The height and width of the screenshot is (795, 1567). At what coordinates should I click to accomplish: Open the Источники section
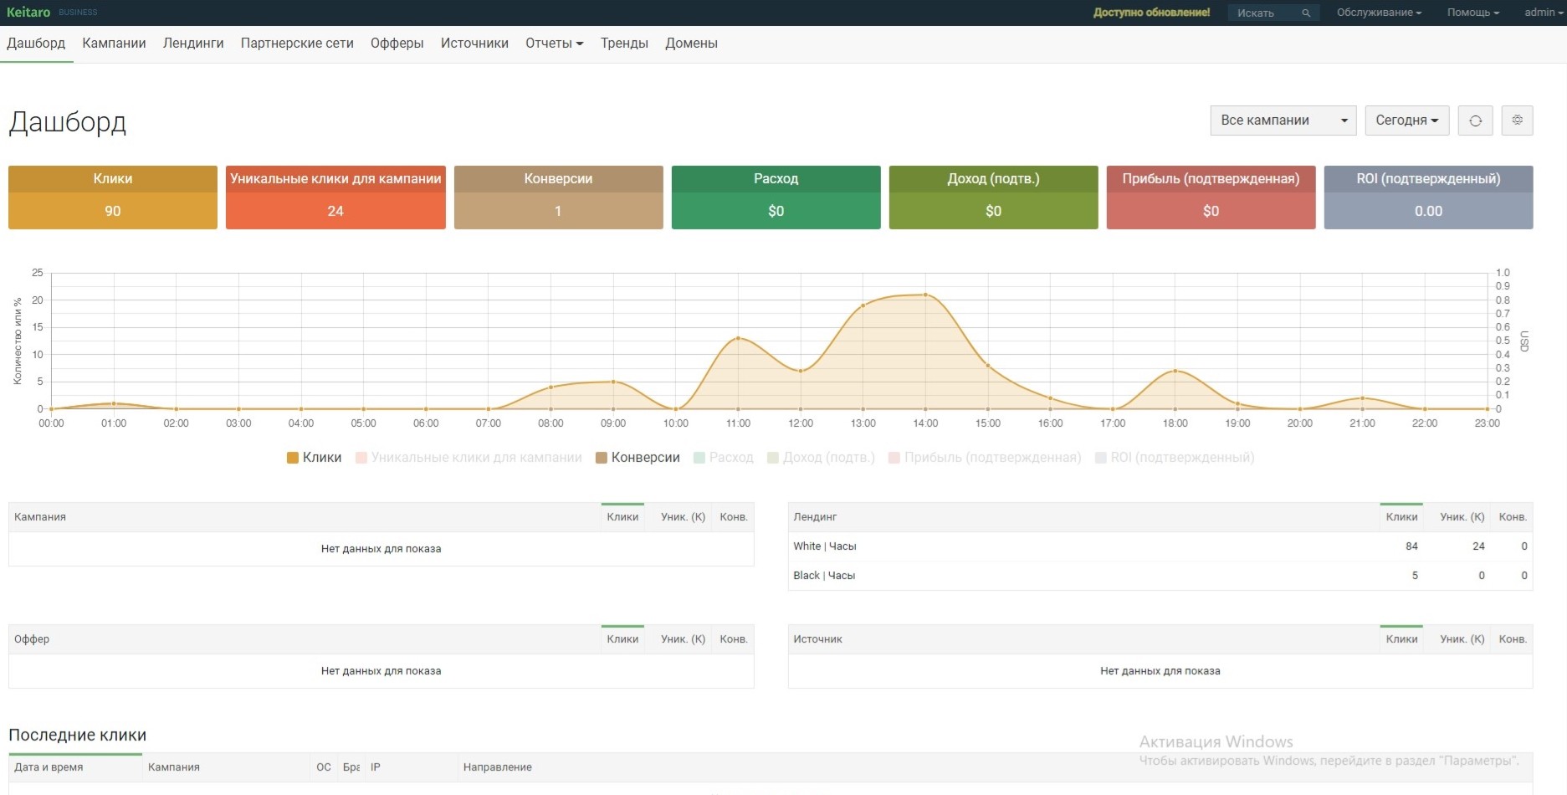coord(474,44)
